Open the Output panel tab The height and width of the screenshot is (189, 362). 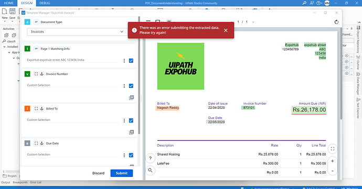pos(6,182)
